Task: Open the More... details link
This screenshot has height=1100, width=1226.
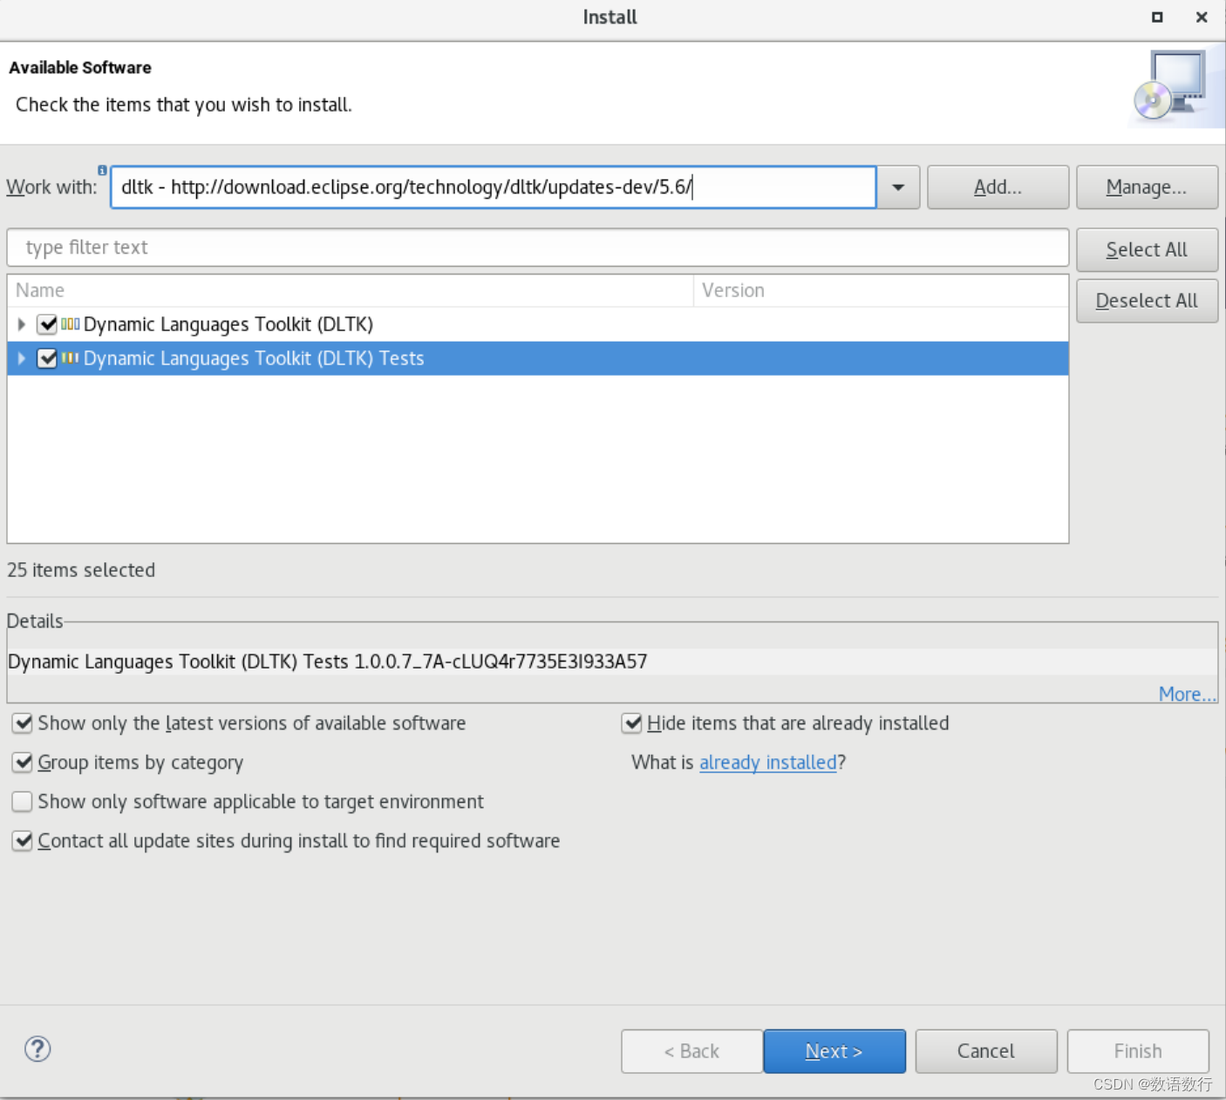Action: pos(1187,695)
